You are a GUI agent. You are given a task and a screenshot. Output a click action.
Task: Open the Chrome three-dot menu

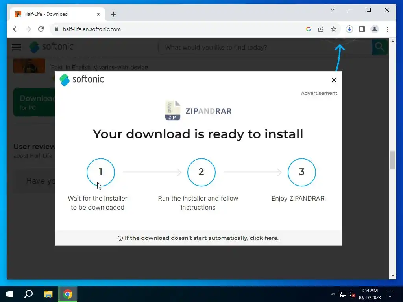click(387, 29)
